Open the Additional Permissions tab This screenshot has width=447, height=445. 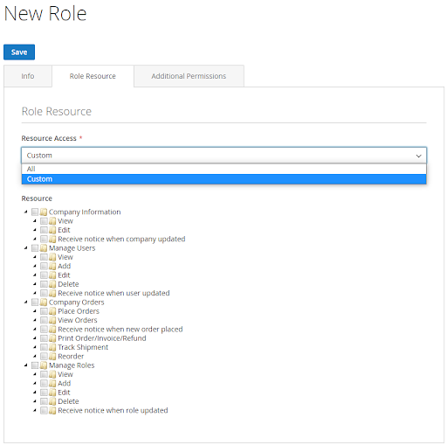coord(189,76)
